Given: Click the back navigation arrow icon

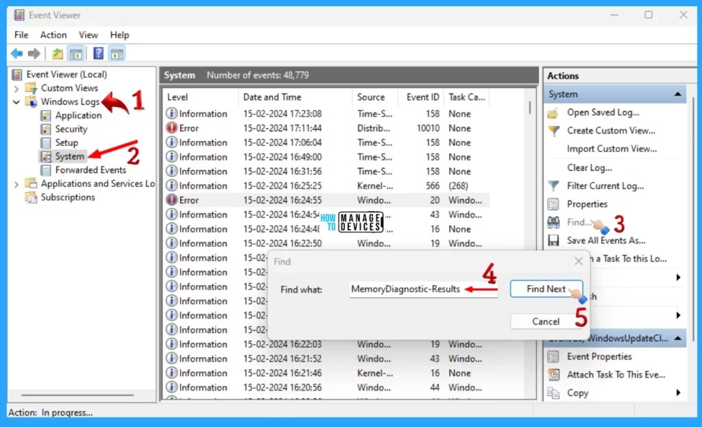Looking at the screenshot, I should coord(16,53).
